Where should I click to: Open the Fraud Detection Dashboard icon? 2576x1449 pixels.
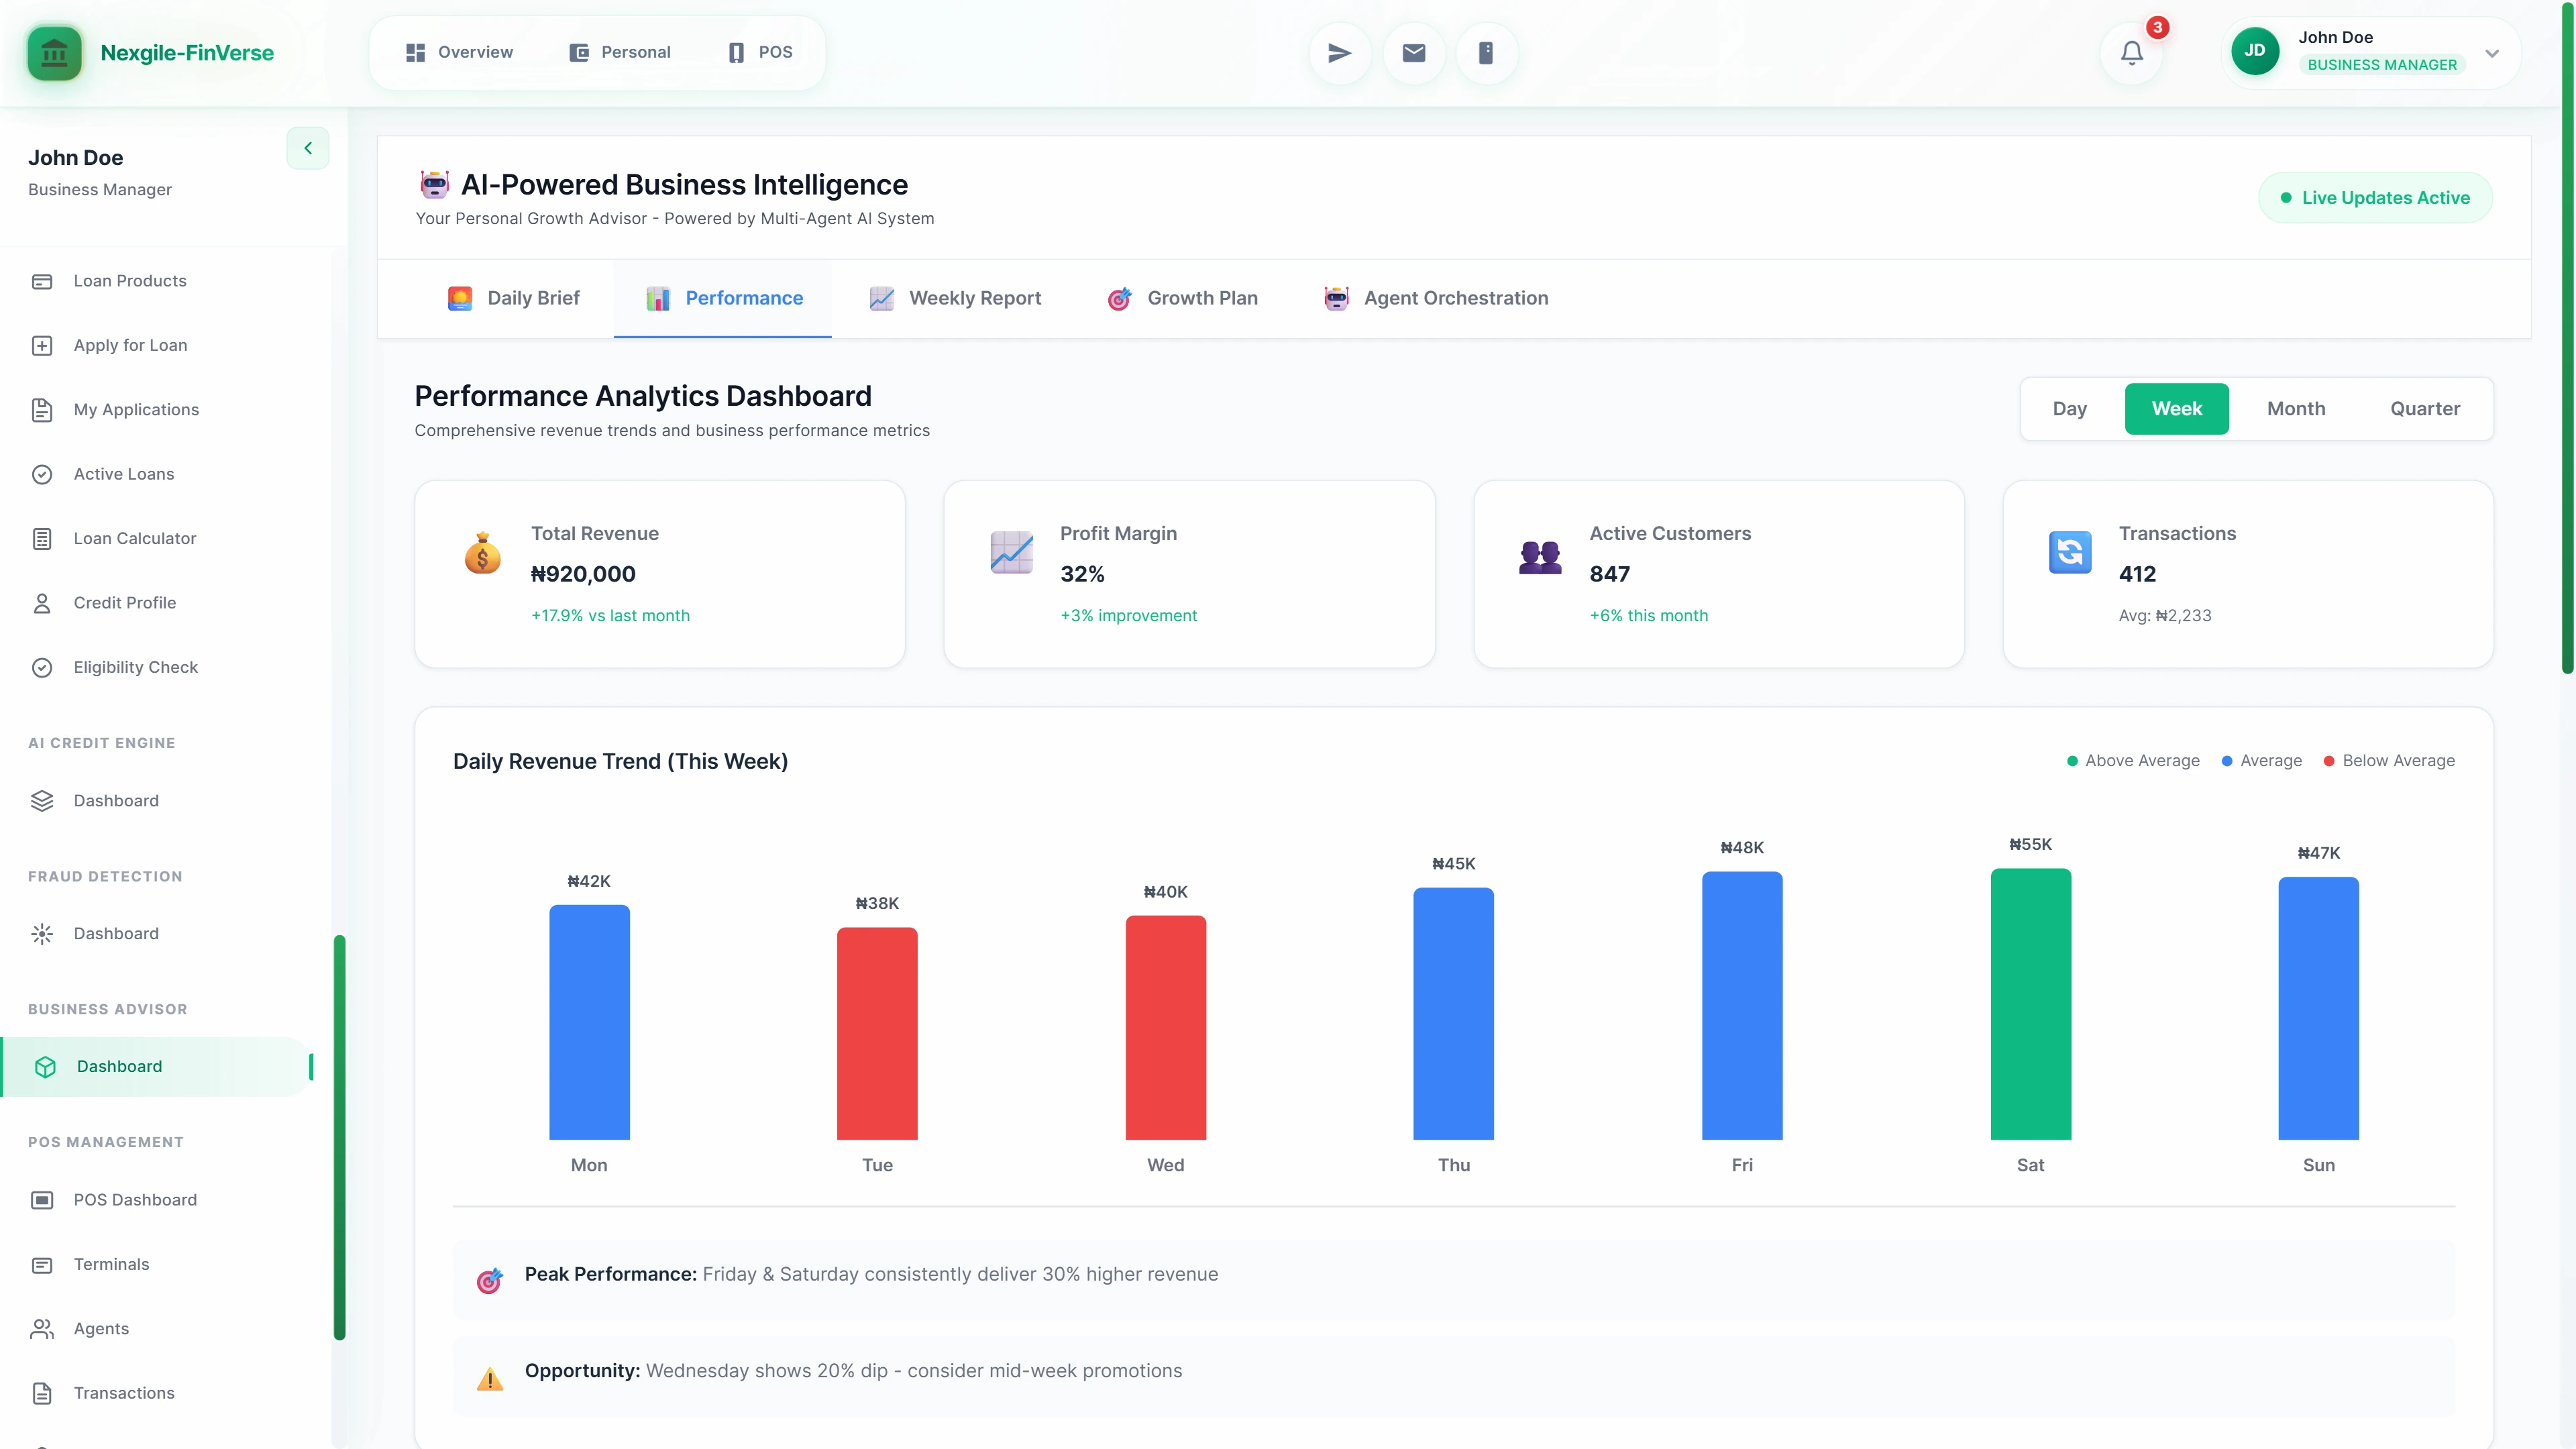[x=41, y=933]
